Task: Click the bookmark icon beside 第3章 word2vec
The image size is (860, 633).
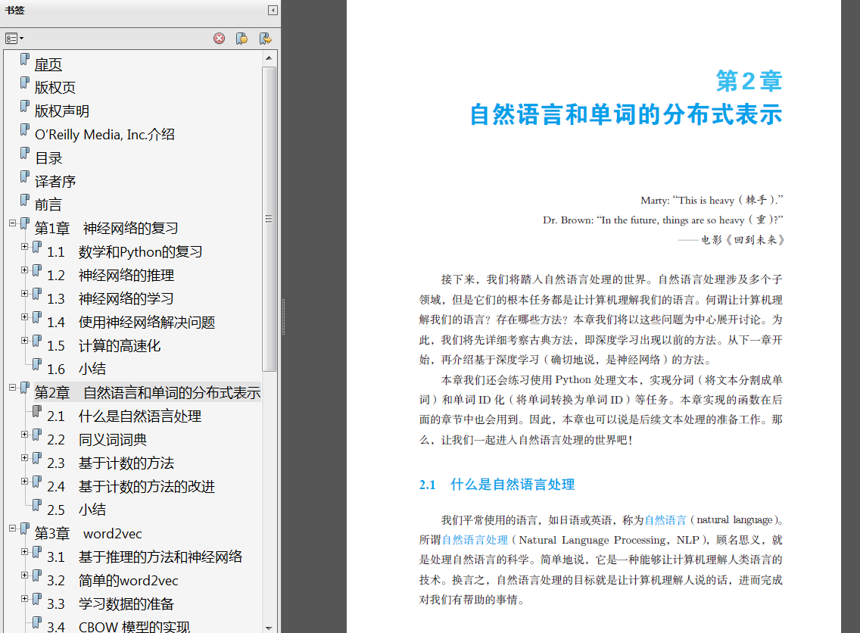Action: click(x=25, y=529)
